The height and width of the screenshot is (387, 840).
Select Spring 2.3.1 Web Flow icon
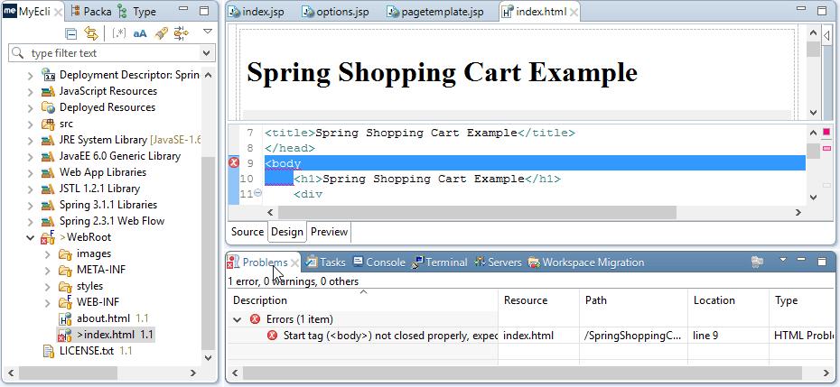[x=48, y=221]
